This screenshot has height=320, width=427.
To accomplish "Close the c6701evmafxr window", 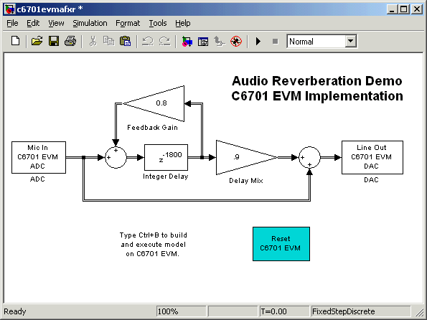I will [x=417, y=9].
